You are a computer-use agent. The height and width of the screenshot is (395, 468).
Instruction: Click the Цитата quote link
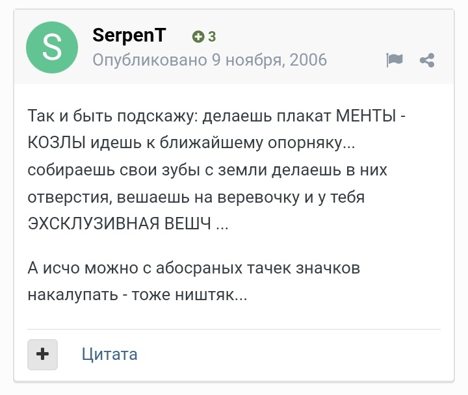coord(109,354)
